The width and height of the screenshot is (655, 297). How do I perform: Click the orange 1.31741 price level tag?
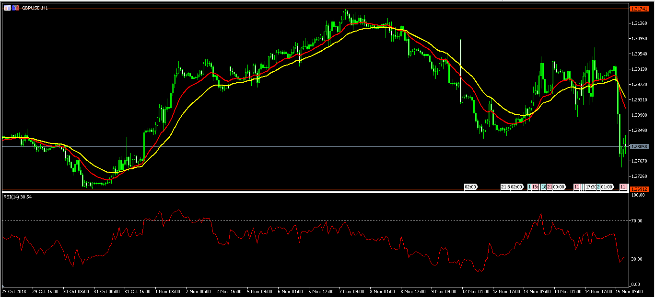pyautogui.click(x=639, y=9)
